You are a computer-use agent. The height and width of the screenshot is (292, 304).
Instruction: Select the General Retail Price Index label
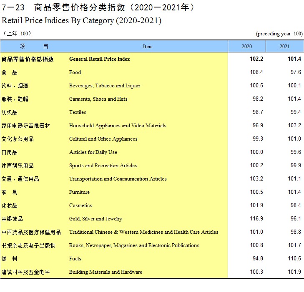pos(100,59)
